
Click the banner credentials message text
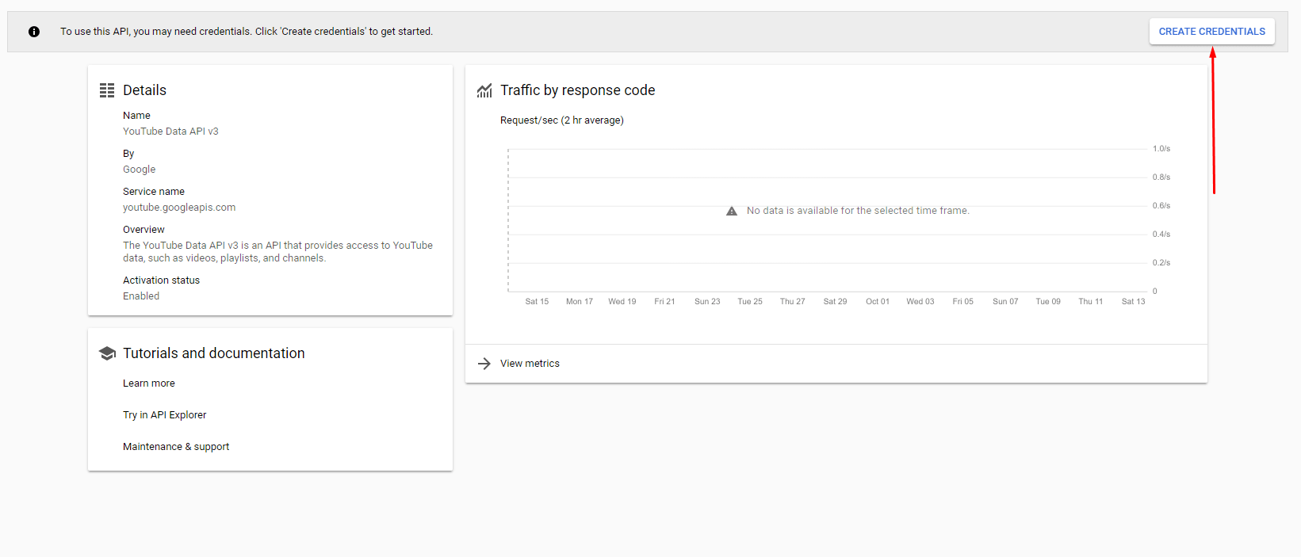tap(247, 32)
